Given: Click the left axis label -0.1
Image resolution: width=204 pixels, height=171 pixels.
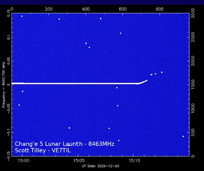Looking at the screenshot, I should pyautogui.click(x=8, y=132).
